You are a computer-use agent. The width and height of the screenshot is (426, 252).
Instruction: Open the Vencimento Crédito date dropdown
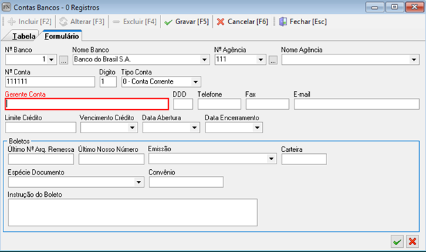[x=132, y=128]
